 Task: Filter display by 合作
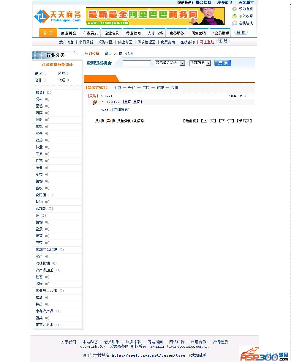pos(174,88)
